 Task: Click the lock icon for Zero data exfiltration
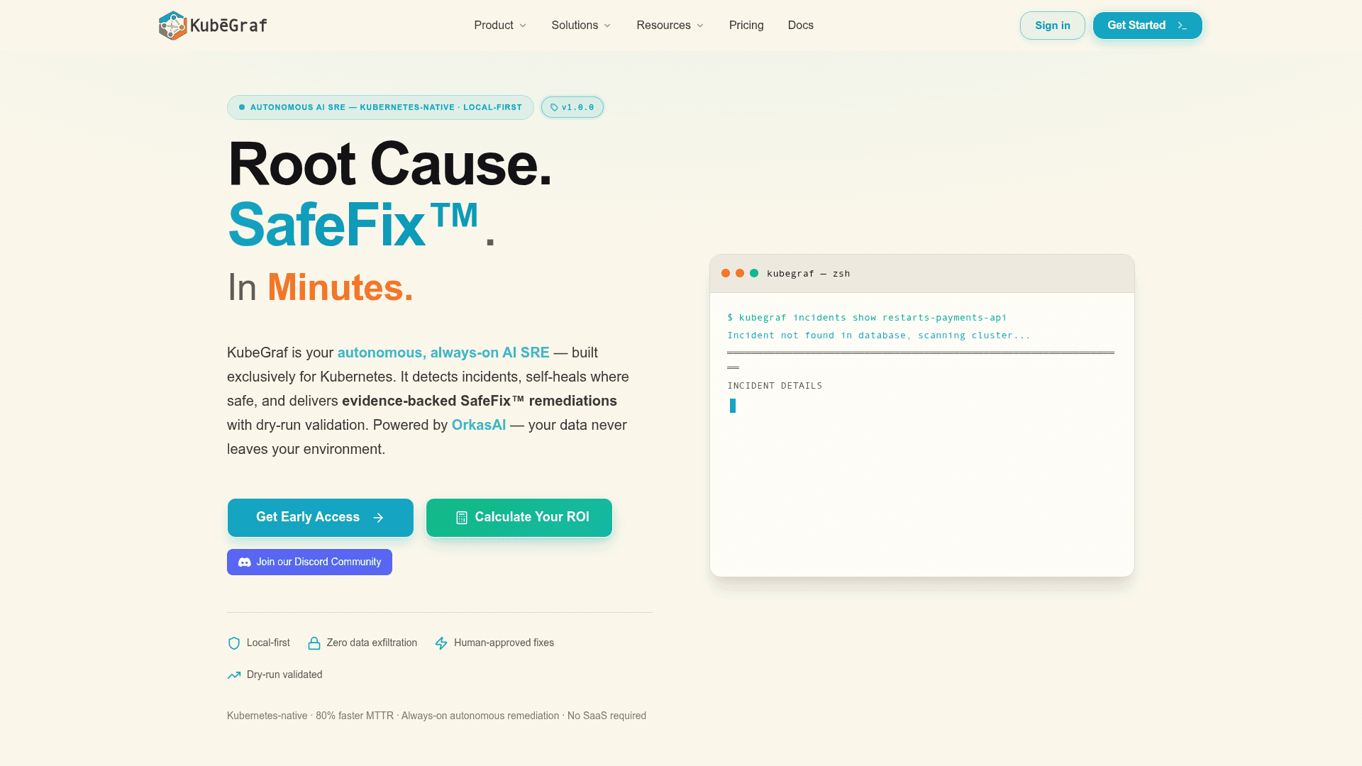pos(314,643)
